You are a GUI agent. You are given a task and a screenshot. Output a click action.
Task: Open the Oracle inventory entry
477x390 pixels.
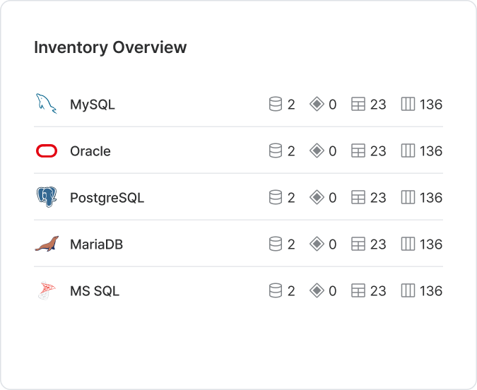239,151
